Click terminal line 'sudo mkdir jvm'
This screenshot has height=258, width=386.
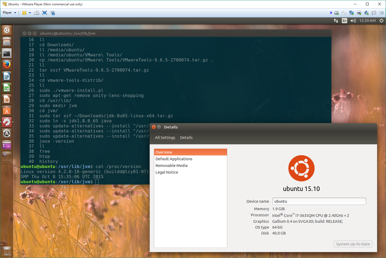coord(58,106)
